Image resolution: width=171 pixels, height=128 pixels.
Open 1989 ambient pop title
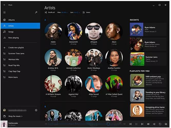click(153, 77)
